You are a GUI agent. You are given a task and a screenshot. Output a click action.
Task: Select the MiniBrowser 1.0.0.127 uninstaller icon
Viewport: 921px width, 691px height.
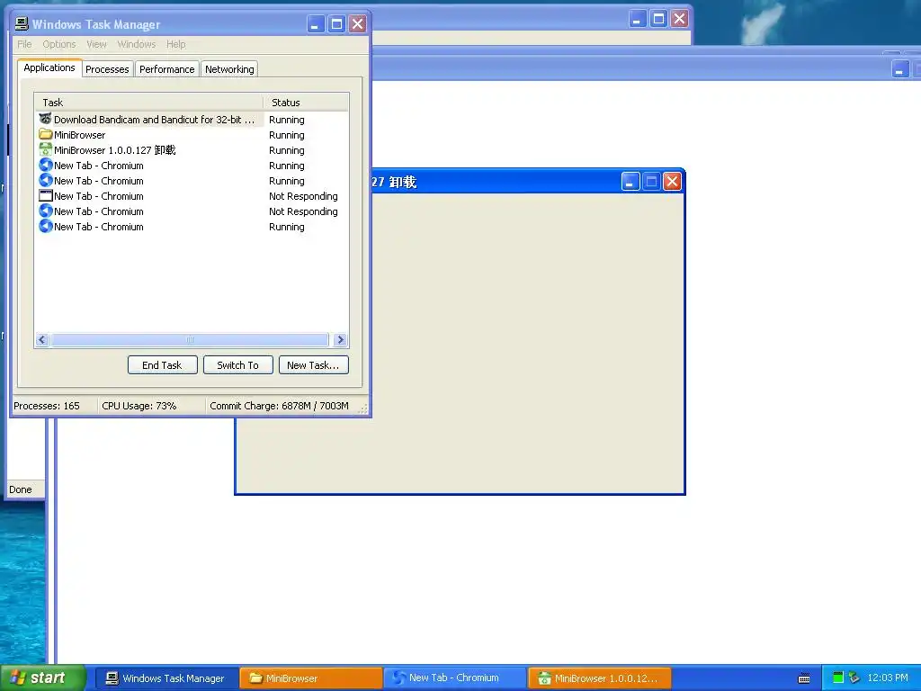[45, 150]
